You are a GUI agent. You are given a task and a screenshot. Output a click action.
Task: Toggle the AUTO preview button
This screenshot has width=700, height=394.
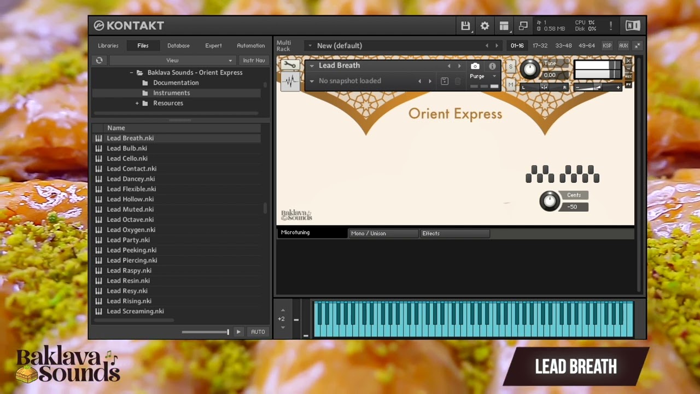[x=258, y=332]
